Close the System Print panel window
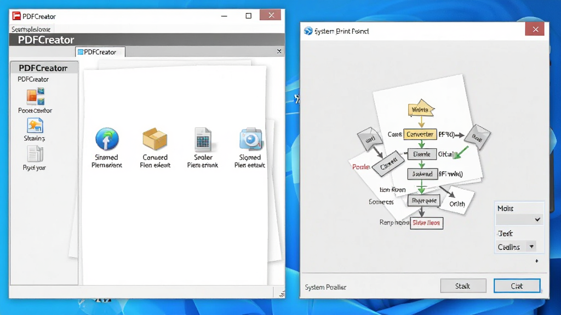This screenshot has height=315, width=561. (535, 30)
